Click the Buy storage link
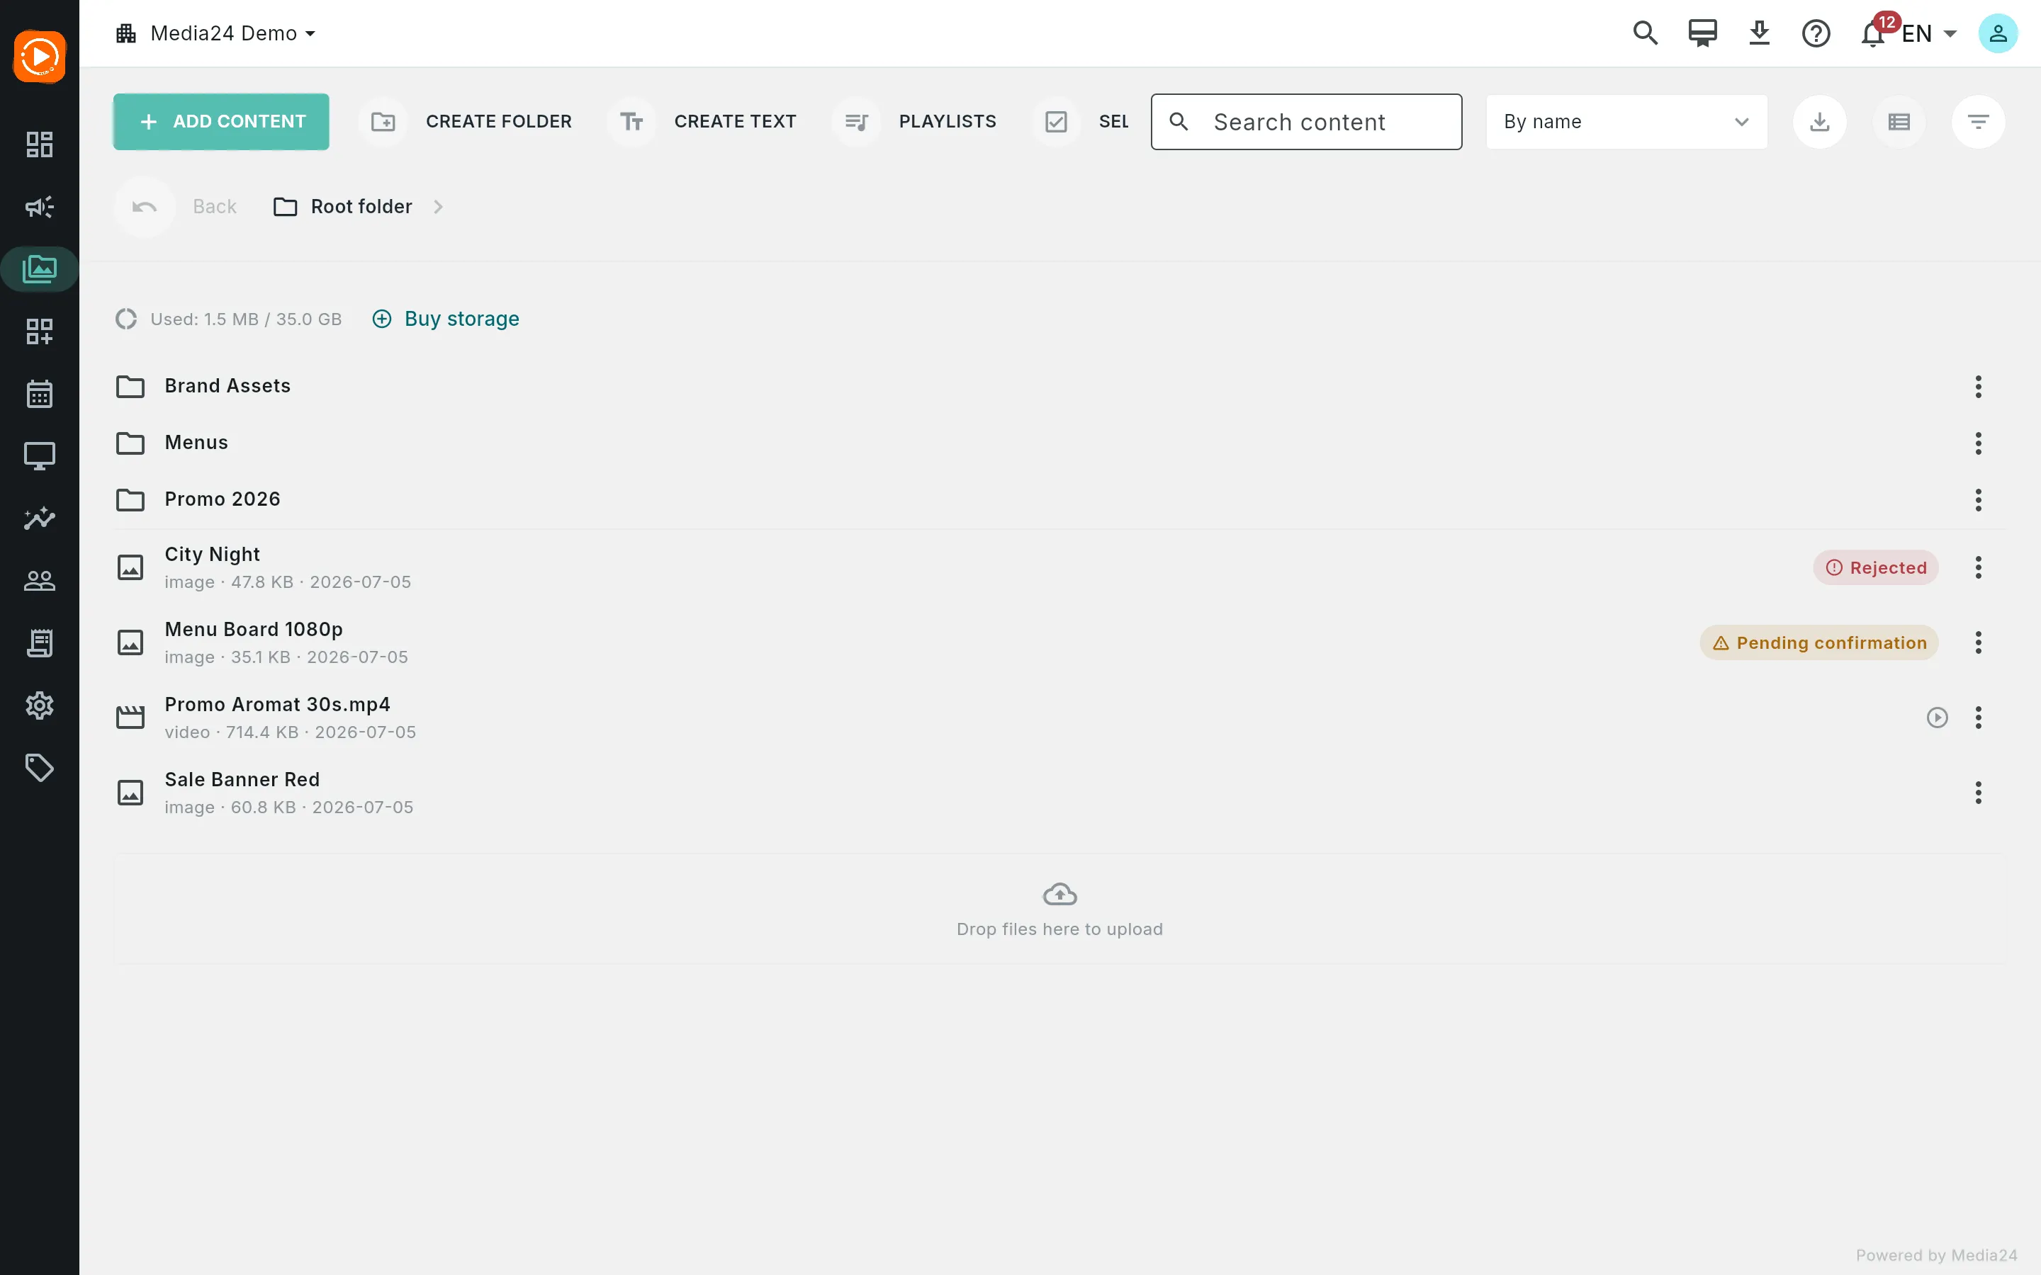This screenshot has width=2041, height=1275. click(445, 319)
